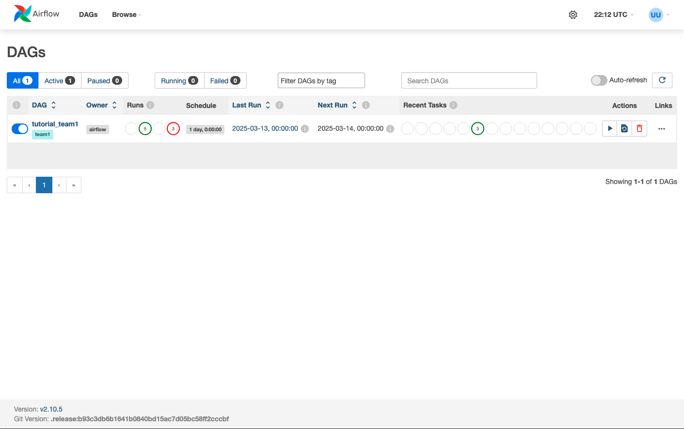Sort by Owner column arrows
This screenshot has height=429, width=684.
click(x=114, y=105)
